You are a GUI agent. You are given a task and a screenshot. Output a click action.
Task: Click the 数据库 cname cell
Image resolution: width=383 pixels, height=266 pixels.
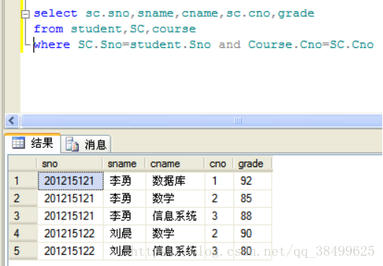click(176, 181)
